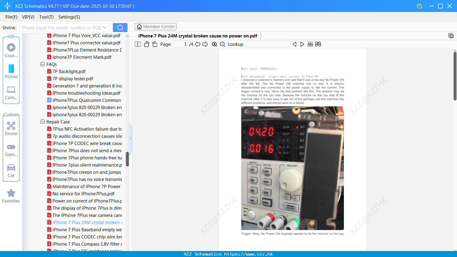Image resolution: width=457 pixels, height=257 pixels.
Task: Open Power on current of iPhone7Plus file
Action: click(84, 201)
